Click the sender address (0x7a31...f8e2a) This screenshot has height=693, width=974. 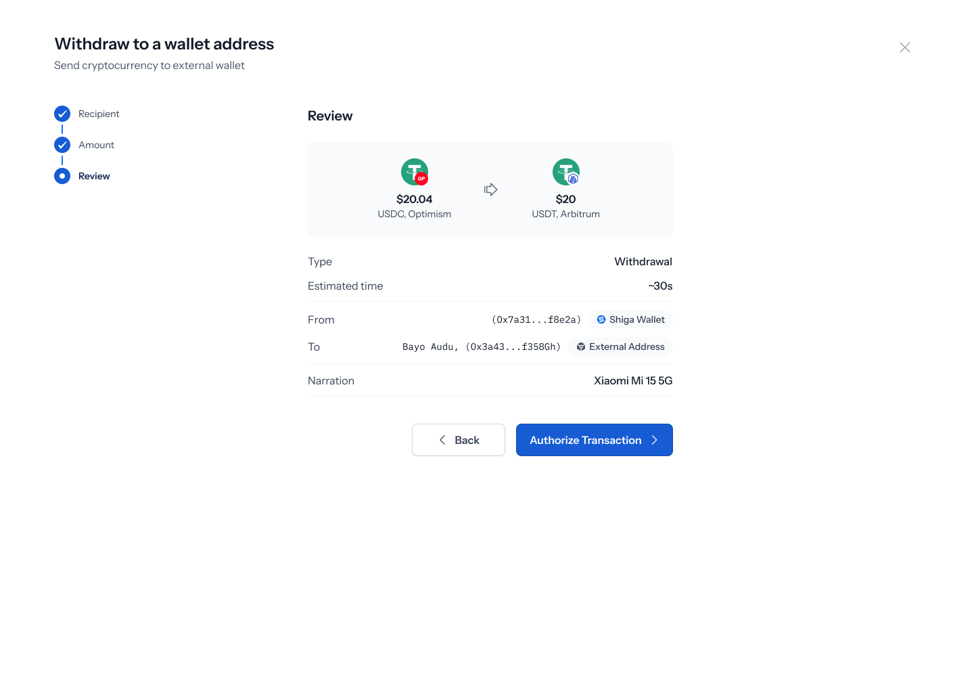[x=536, y=319]
